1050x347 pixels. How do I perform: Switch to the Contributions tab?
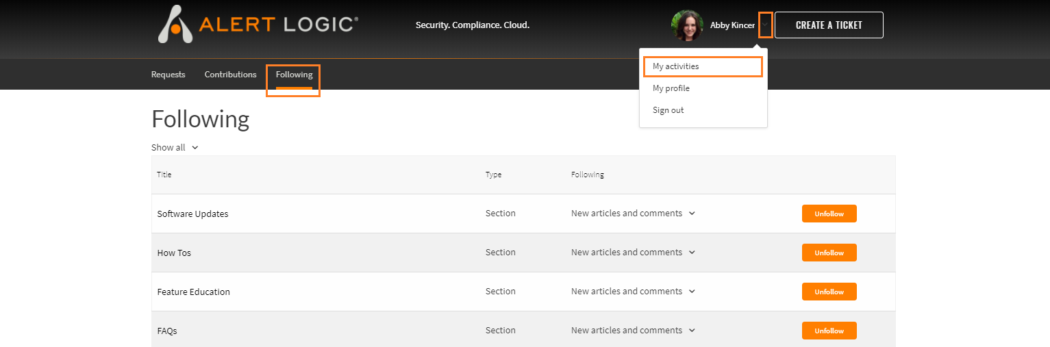coord(230,75)
